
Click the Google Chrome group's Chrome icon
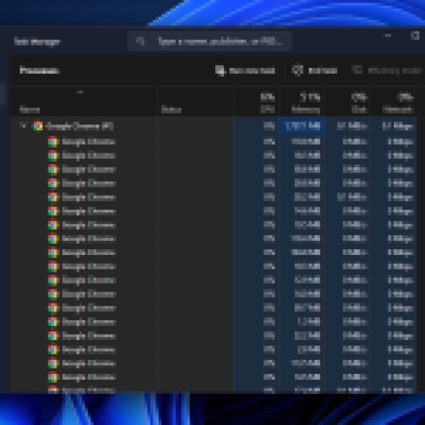point(38,126)
